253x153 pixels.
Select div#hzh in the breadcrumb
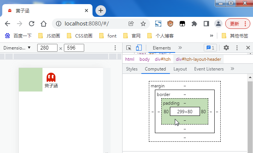(163, 59)
